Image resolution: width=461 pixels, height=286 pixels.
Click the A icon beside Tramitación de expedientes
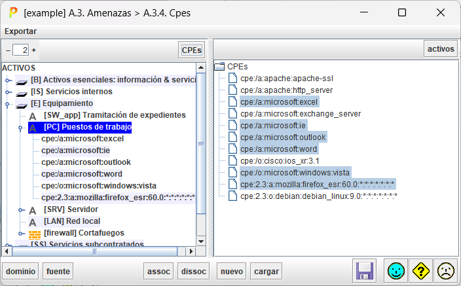[33, 116]
